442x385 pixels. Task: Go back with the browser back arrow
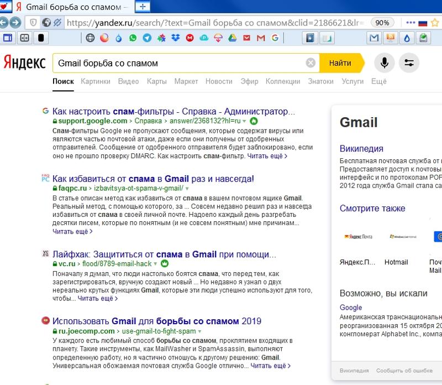[3, 23]
